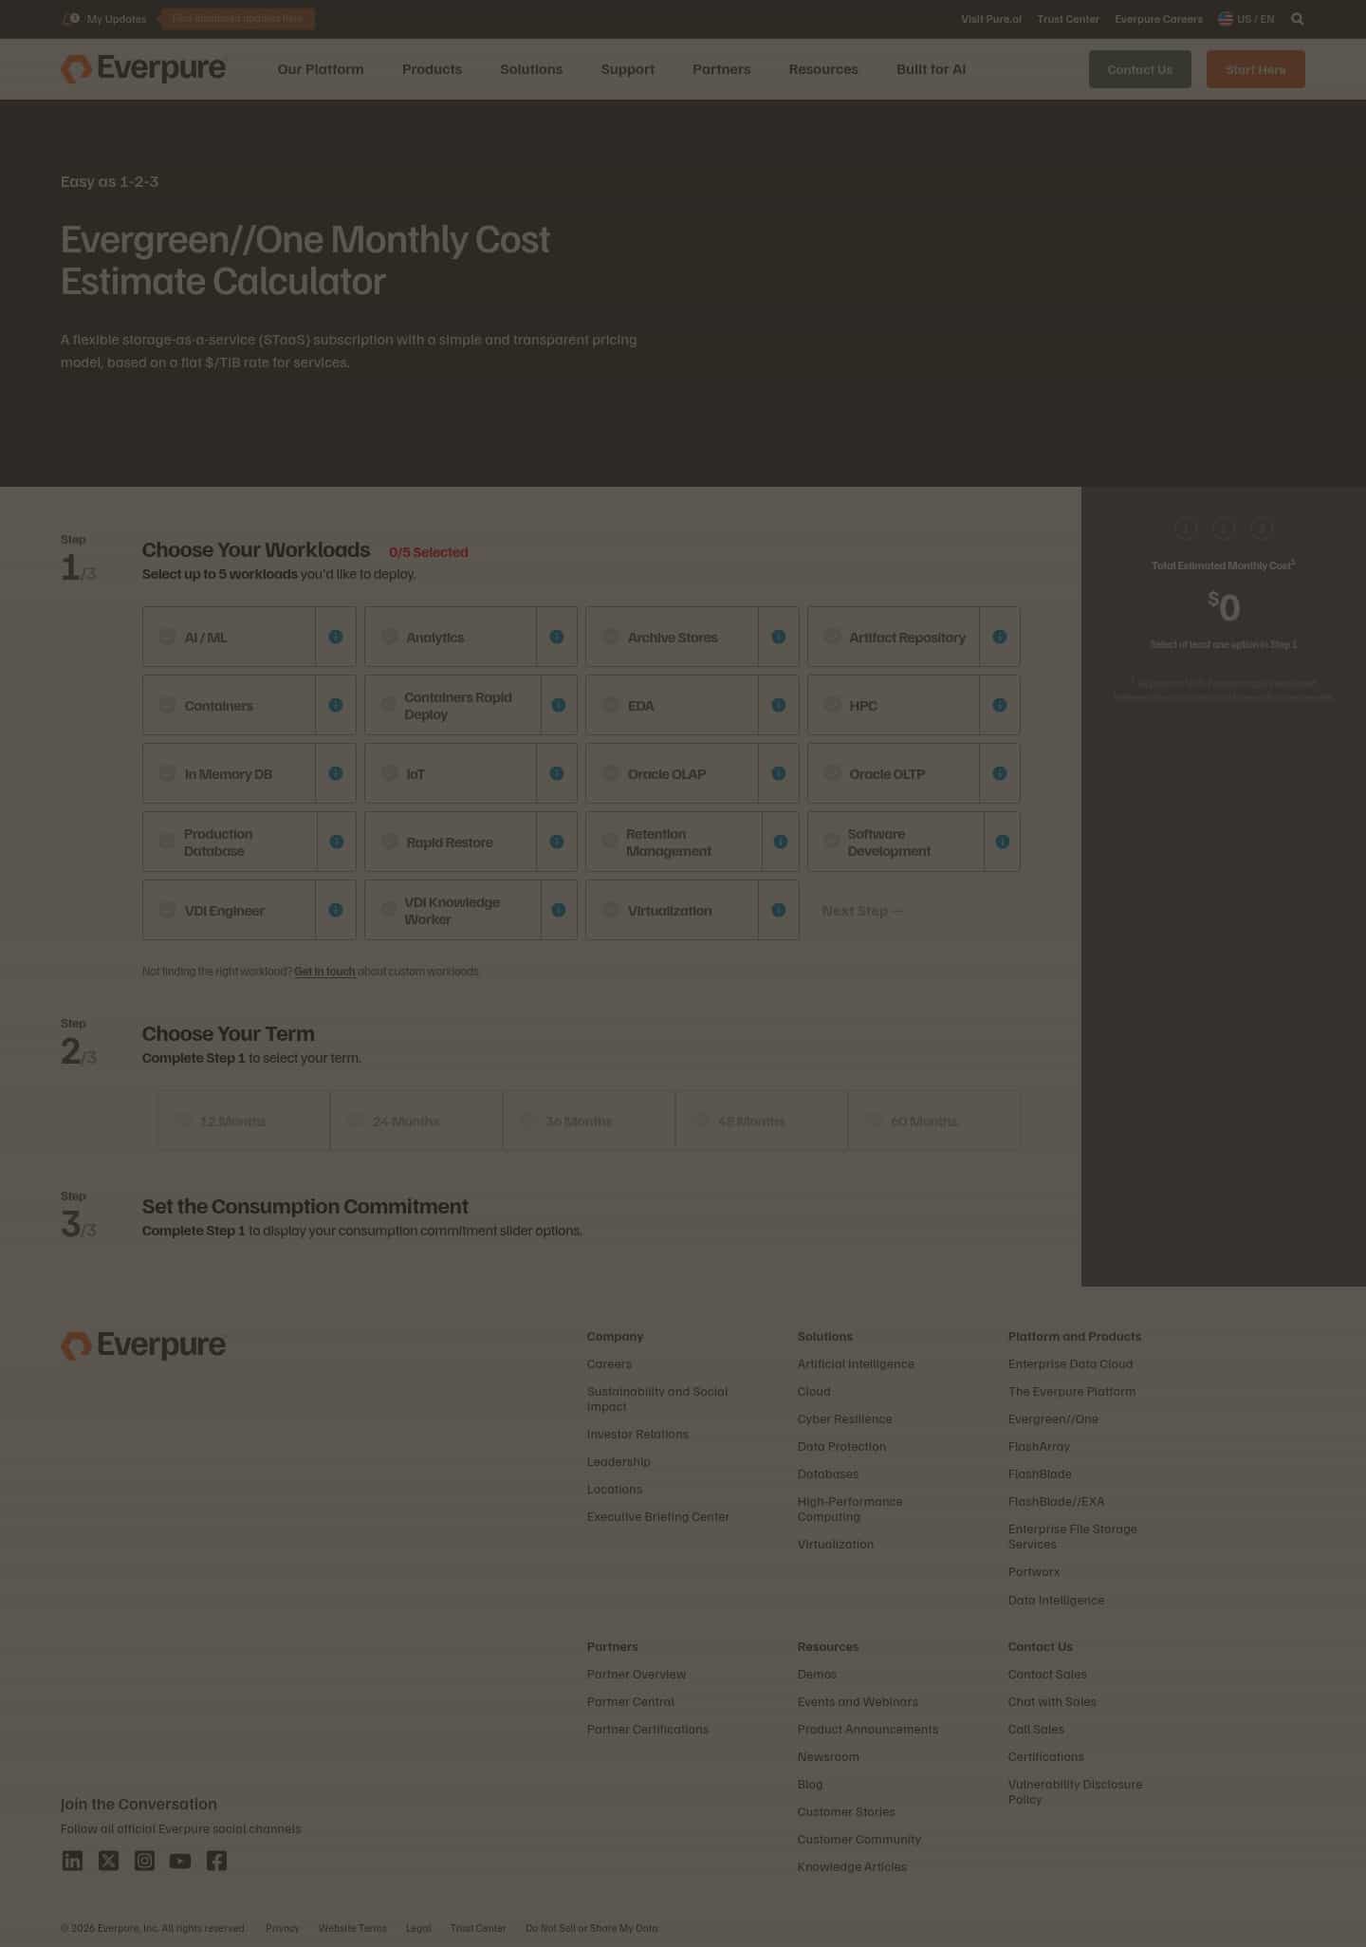The height and width of the screenshot is (1947, 1366).
Task: Click the My Updates bell icon
Action: (x=71, y=19)
